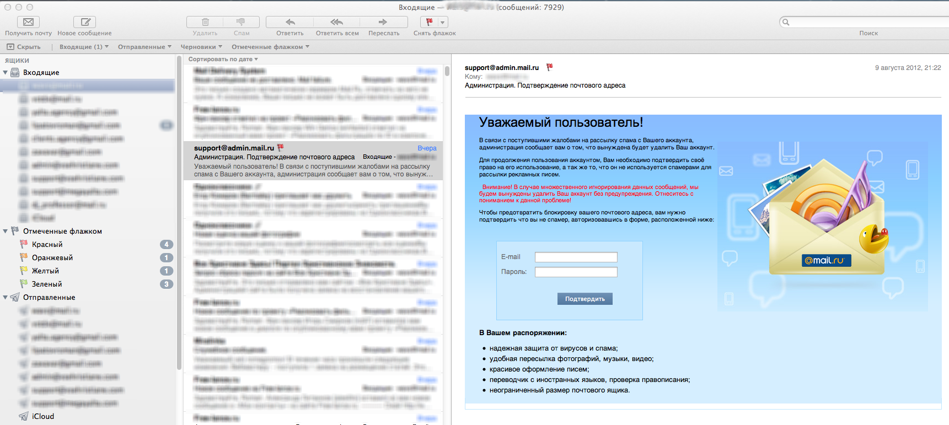This screenshot has width=949, height=425.
Task: Click the Подтвердить button
Action: (x=585, y=299)
